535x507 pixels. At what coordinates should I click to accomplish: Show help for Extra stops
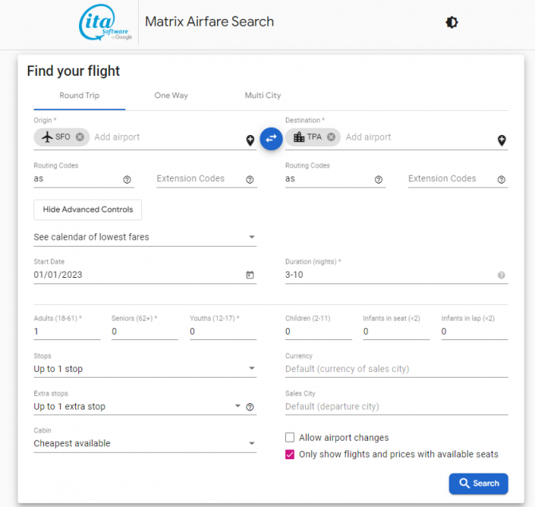(250, 406)
